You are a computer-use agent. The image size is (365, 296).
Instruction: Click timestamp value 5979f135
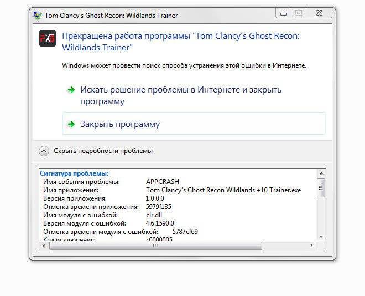click(159, 207)
